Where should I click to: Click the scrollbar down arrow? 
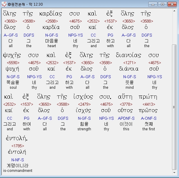pos(174,172)
